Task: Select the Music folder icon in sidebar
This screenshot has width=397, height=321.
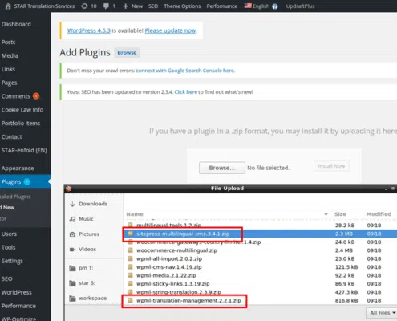Action: tap(72, 219)
